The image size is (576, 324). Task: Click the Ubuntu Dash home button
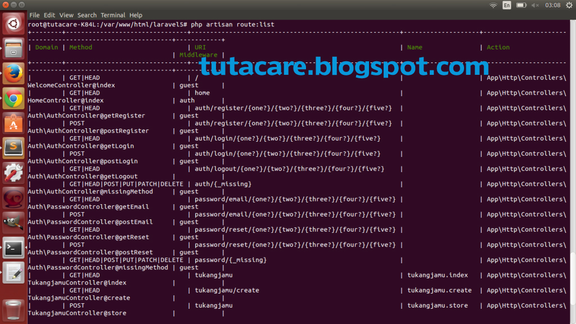click(x=13, y=25)
